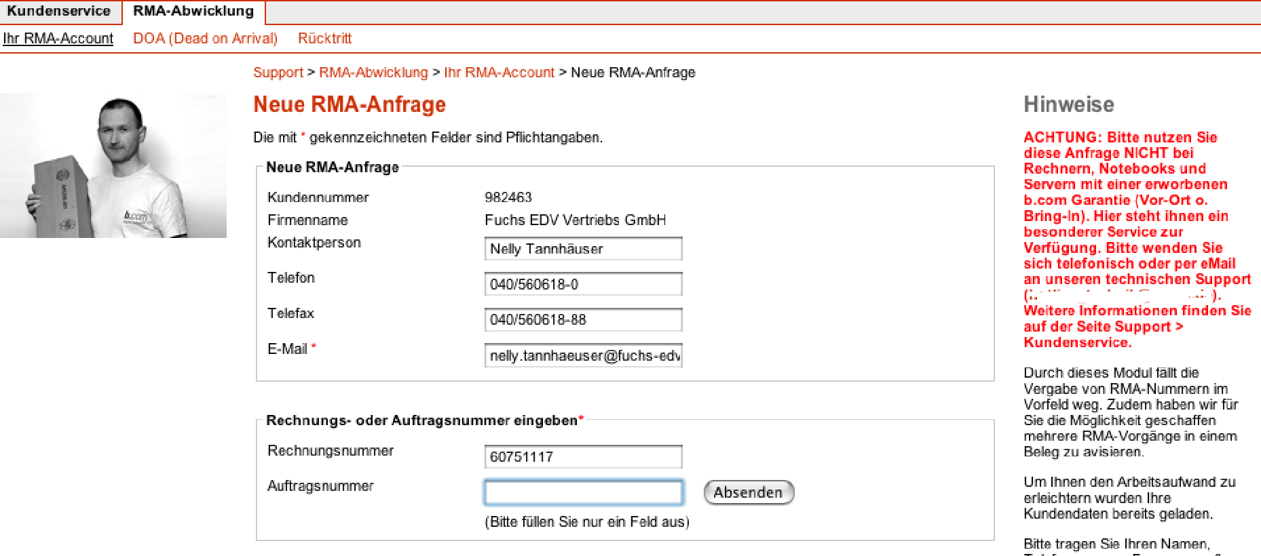Click into the Telefax input field
Image resolution: width=1261 pixels, height=556 pixels.
[583, 319]
